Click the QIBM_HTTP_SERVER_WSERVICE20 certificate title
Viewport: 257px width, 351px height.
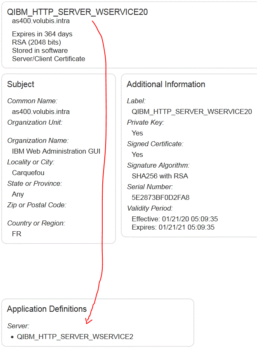[x=77, y=12]
